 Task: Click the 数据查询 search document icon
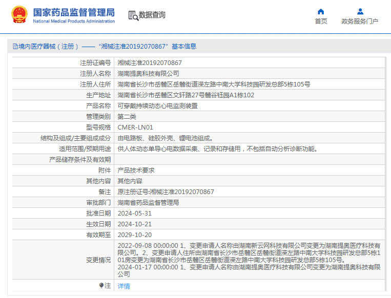(133, 15)
